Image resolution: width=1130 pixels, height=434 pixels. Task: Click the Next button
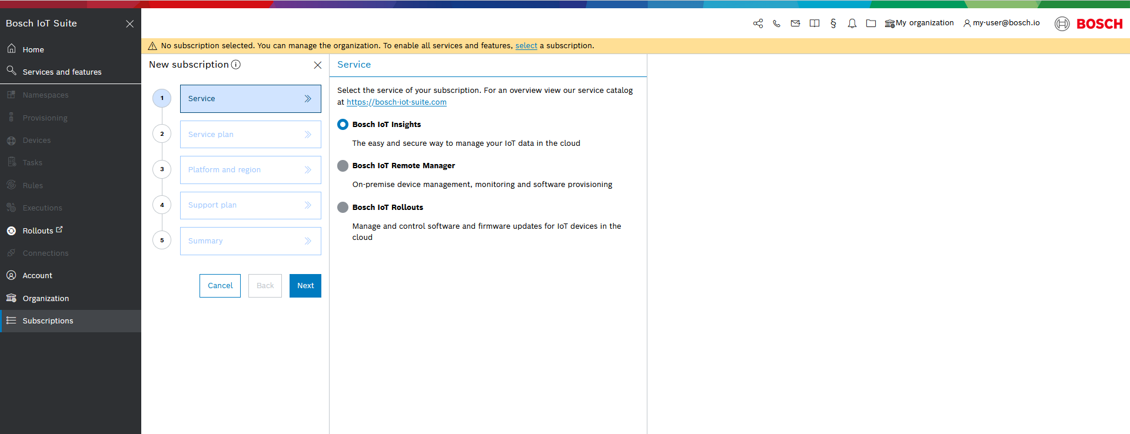305,286
